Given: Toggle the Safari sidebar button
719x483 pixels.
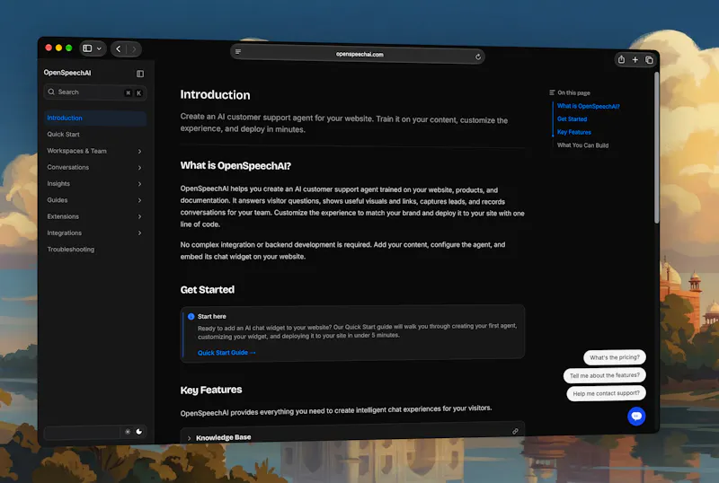Looking at the screenshot, I should click(87, 48).
